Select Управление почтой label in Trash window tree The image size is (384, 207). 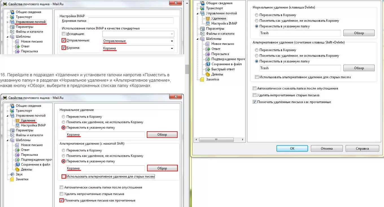click(221, 13)
